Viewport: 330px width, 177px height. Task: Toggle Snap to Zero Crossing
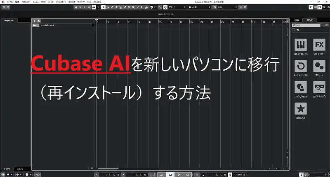click(x=160, y=7)
